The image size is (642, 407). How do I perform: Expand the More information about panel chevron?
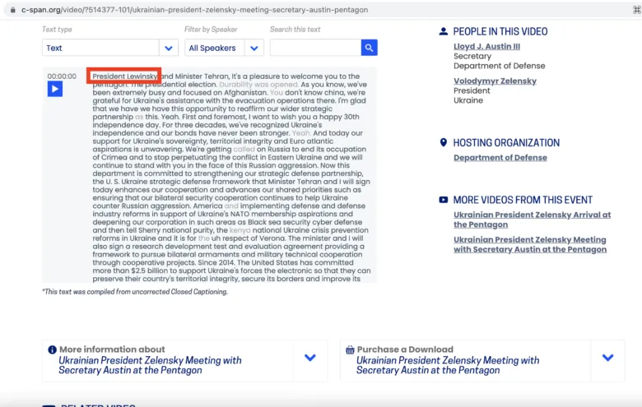pos(310,358)
